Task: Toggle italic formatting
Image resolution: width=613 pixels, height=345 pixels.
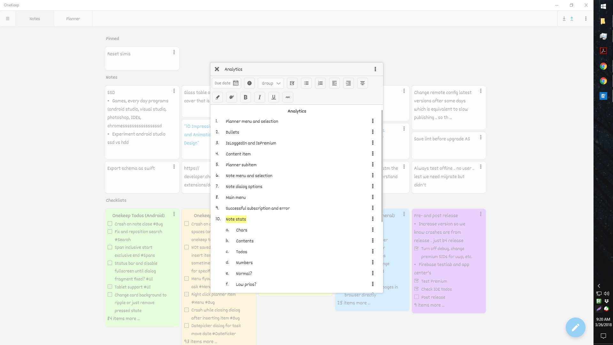Action: [260, 97]
